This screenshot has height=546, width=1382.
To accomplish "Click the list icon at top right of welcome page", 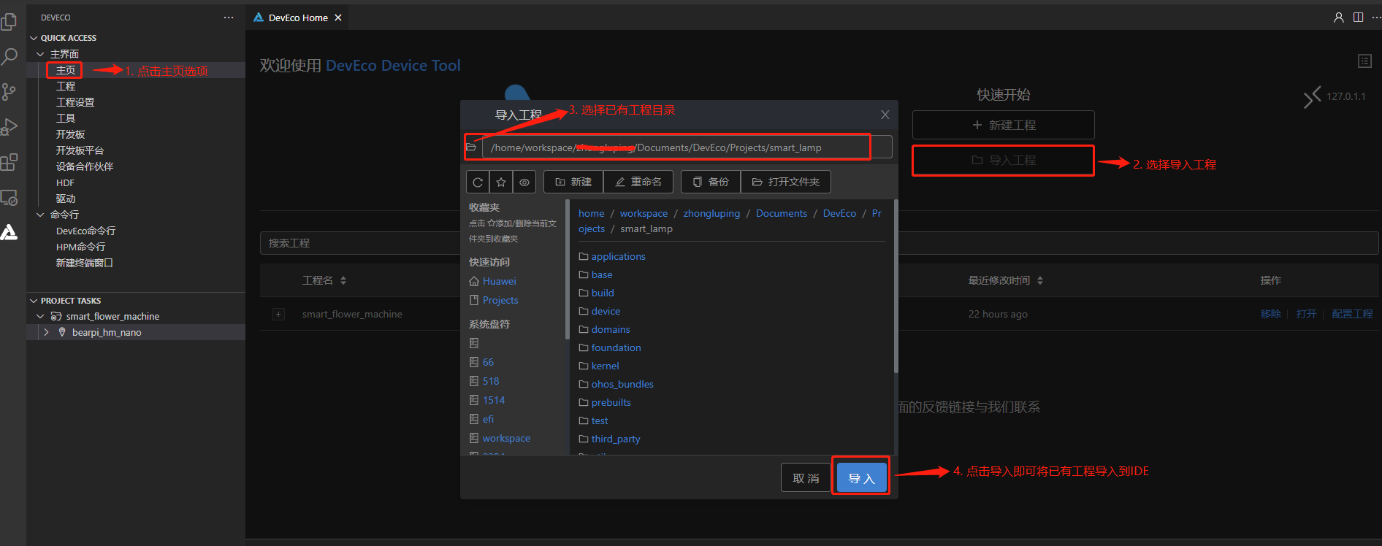I will click(x=1364, y=61).
